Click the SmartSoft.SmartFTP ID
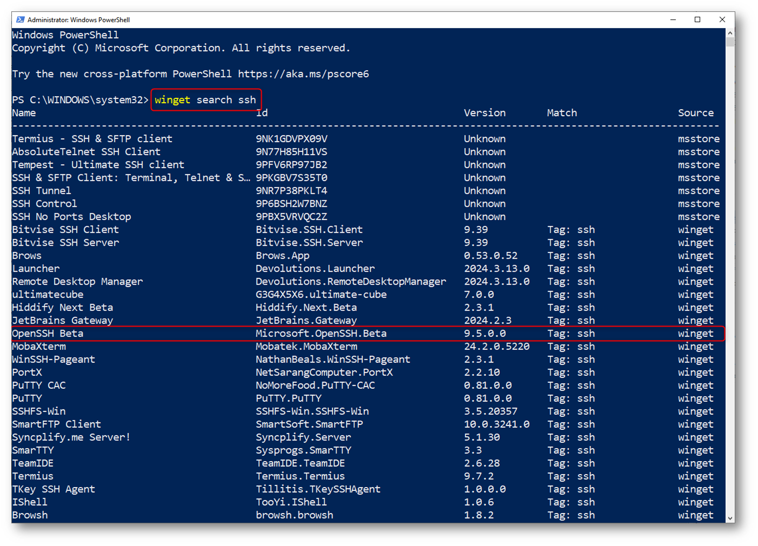 [x=309, y=424]
